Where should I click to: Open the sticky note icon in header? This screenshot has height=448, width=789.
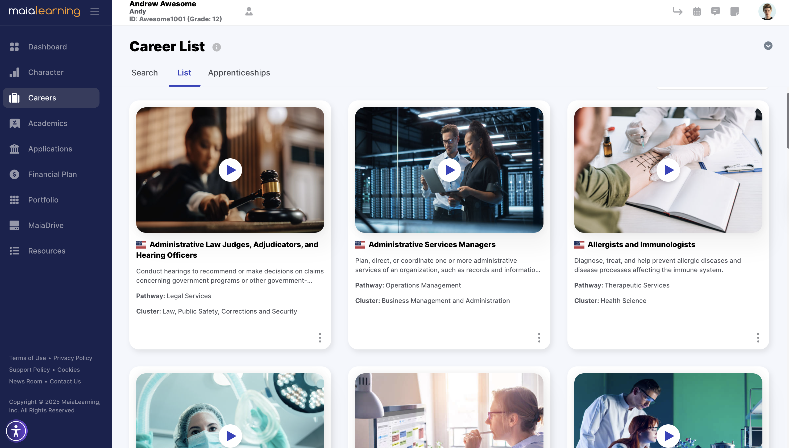click(x=735, y=11)
